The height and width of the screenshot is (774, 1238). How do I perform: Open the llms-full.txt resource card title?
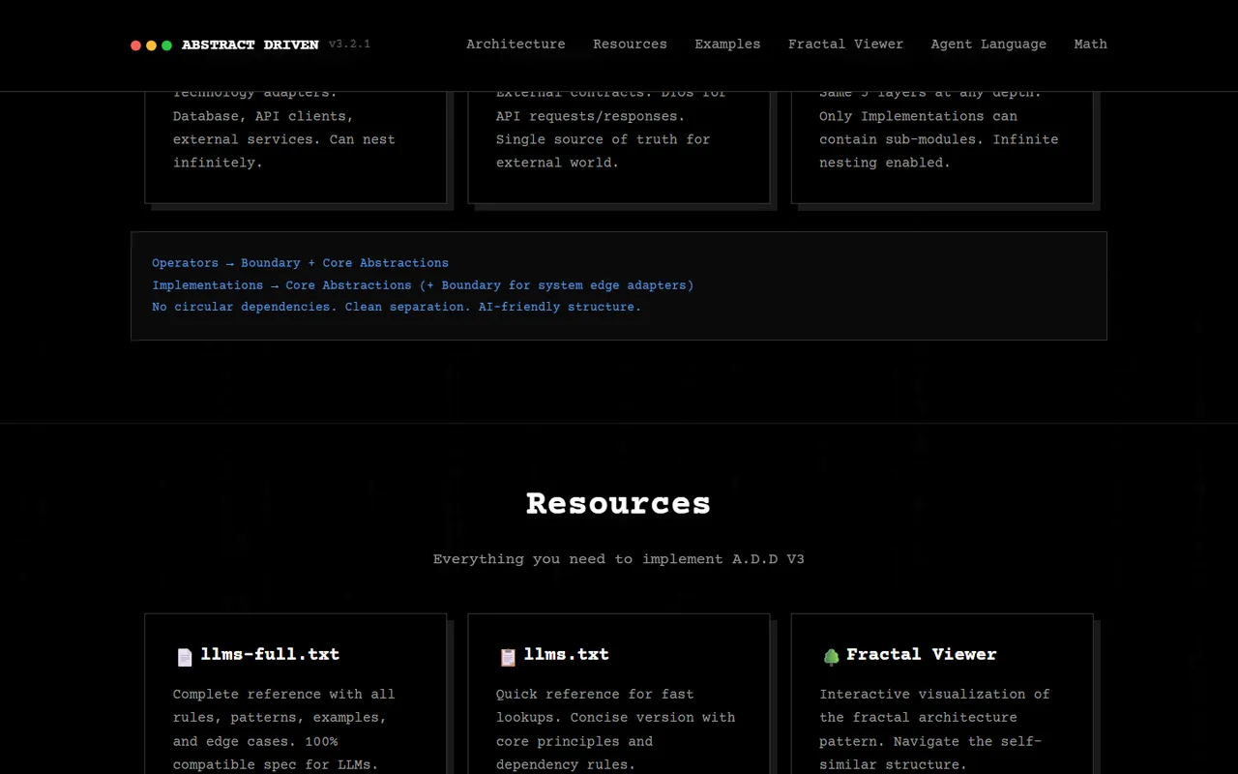coord(270,655)
